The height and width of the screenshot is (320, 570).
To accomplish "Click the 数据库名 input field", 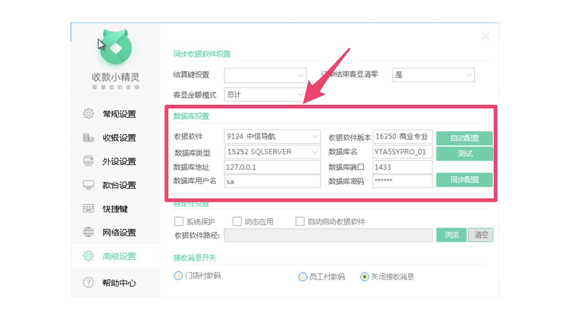I will click(403, 152).
